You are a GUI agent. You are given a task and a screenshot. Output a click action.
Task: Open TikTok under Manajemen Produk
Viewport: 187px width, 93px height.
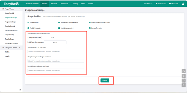pos(7,52)
